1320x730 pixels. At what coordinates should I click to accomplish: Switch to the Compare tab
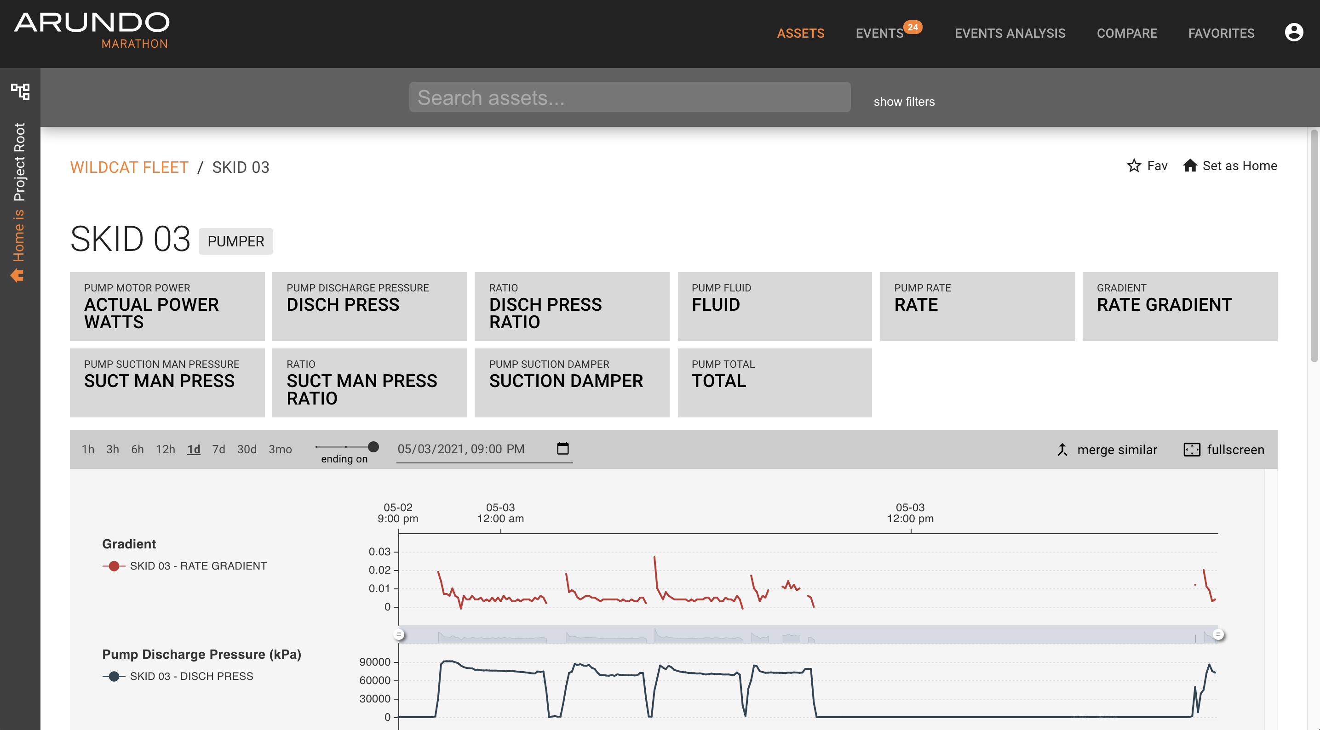click(x=1126, y=33)
